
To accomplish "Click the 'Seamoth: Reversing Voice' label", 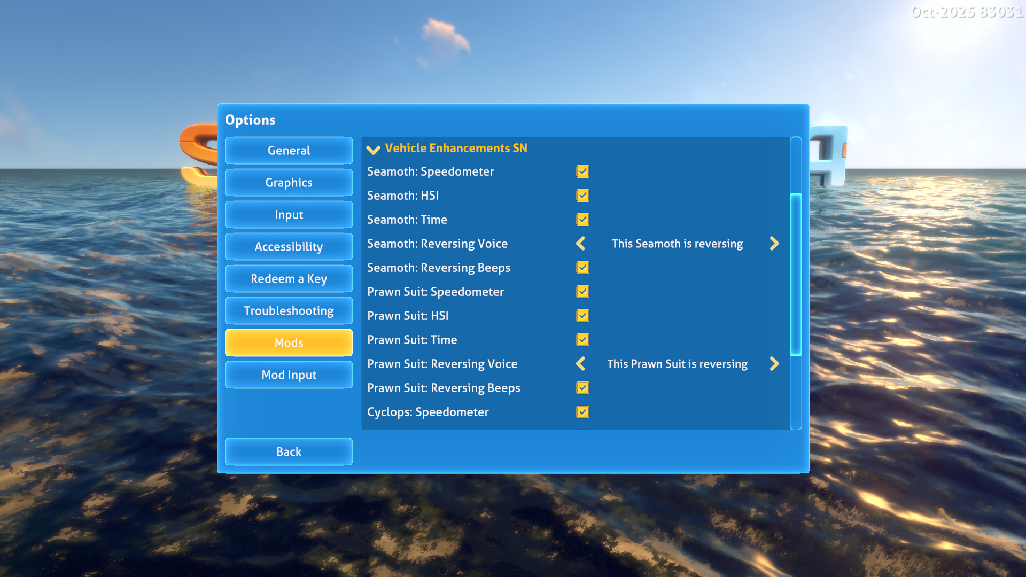I will [x=437, y=244].
